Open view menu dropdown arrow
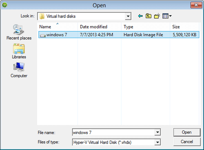204x150 pixels. [170, 16]
